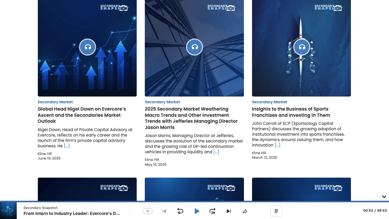
Task: Go to the previous episode track
Action: (164, 211)
